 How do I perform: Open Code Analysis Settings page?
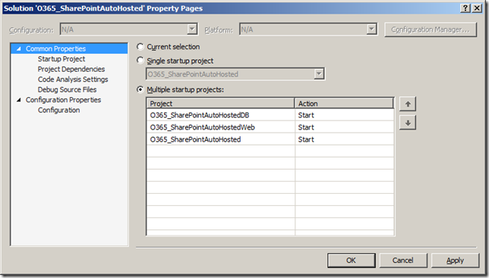point(73,80)
